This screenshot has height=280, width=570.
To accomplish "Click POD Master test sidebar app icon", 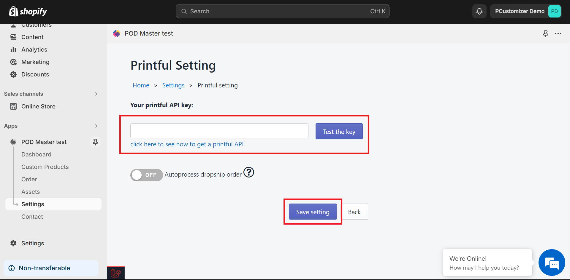I will [x=13, y=142].
